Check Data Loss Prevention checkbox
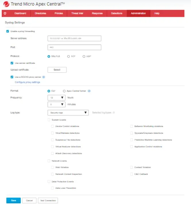This screenshot has height=205, width=191. pos(52,188)
